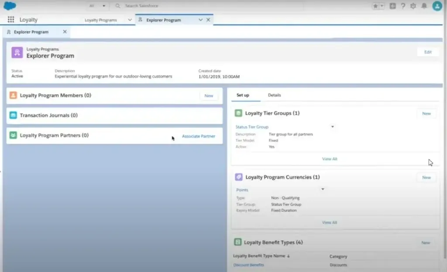Click the 'Discounts' category cell
This screenshot has width=447, height=272.
[x=338, y=265]
